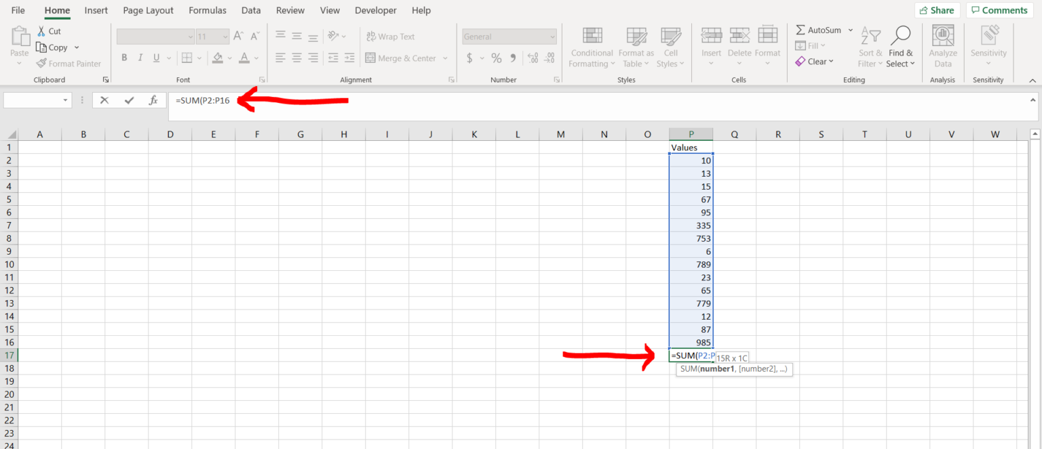Cancel the formula with the X icon

click(x=104, y=100)
